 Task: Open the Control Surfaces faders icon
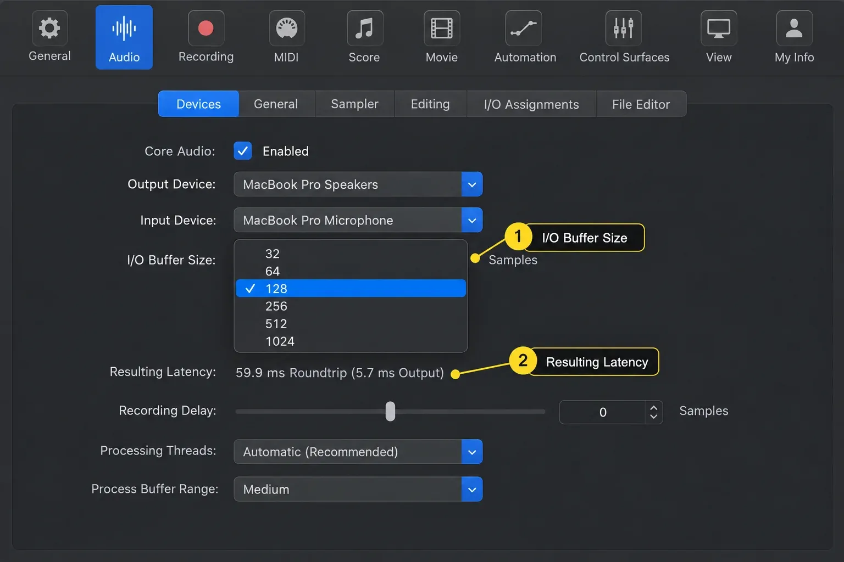coord(624,28)
